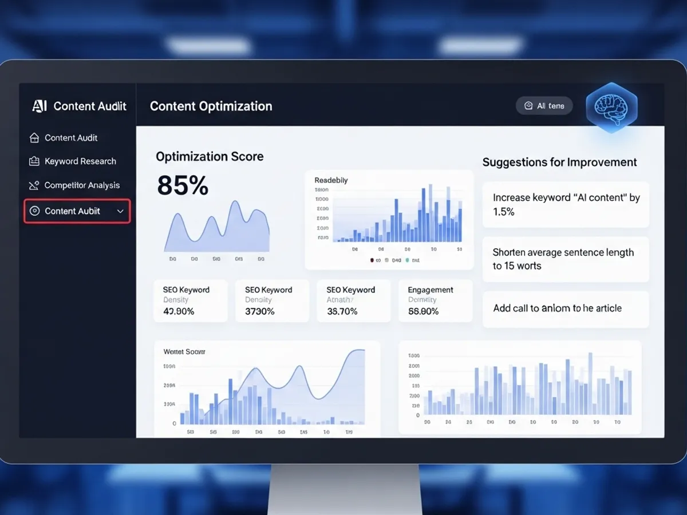Viewport: 687px width, 515px height.
Task: Select the Shorten average sentence length suggestion
Action: 566,259
